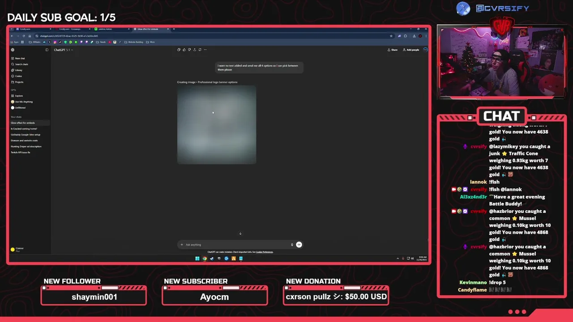Open more actions ellipsis next to retry

tap(205, 50)
